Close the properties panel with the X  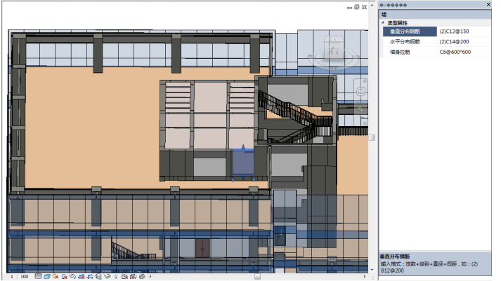click(x=488, y=4)
